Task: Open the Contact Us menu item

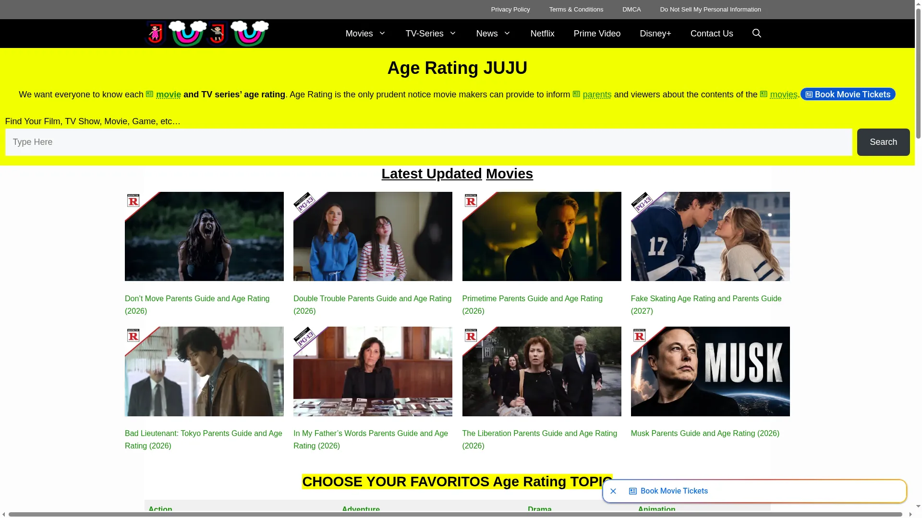Action: (712, 34)
